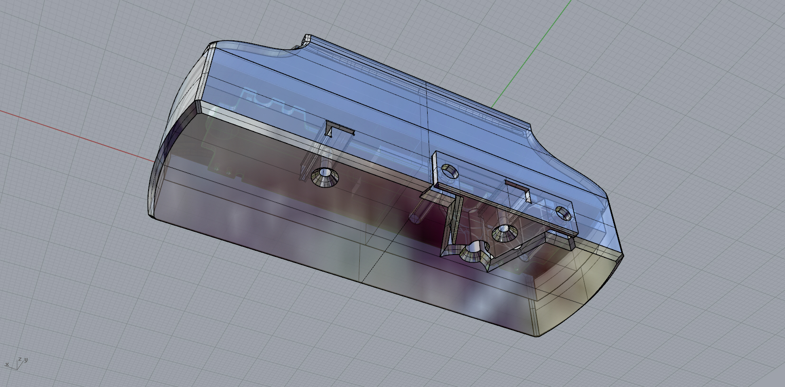Click the upper-left round hole on bracket plate

(449, 170)
